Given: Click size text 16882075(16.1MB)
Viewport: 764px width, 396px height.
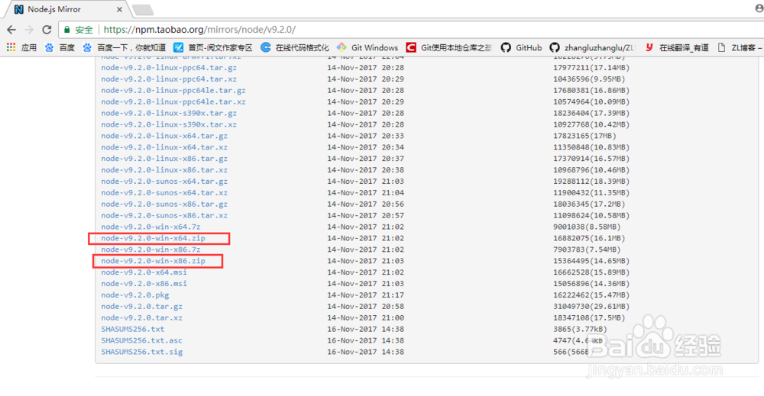Looking at the screenshot, I should pos(588,238).
